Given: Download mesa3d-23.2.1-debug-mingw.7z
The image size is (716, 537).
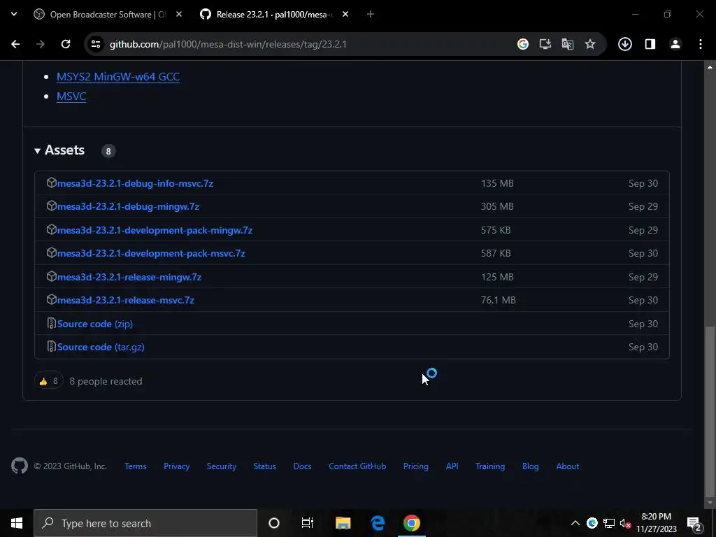Looking at the screenshot, I should point(129,206).
